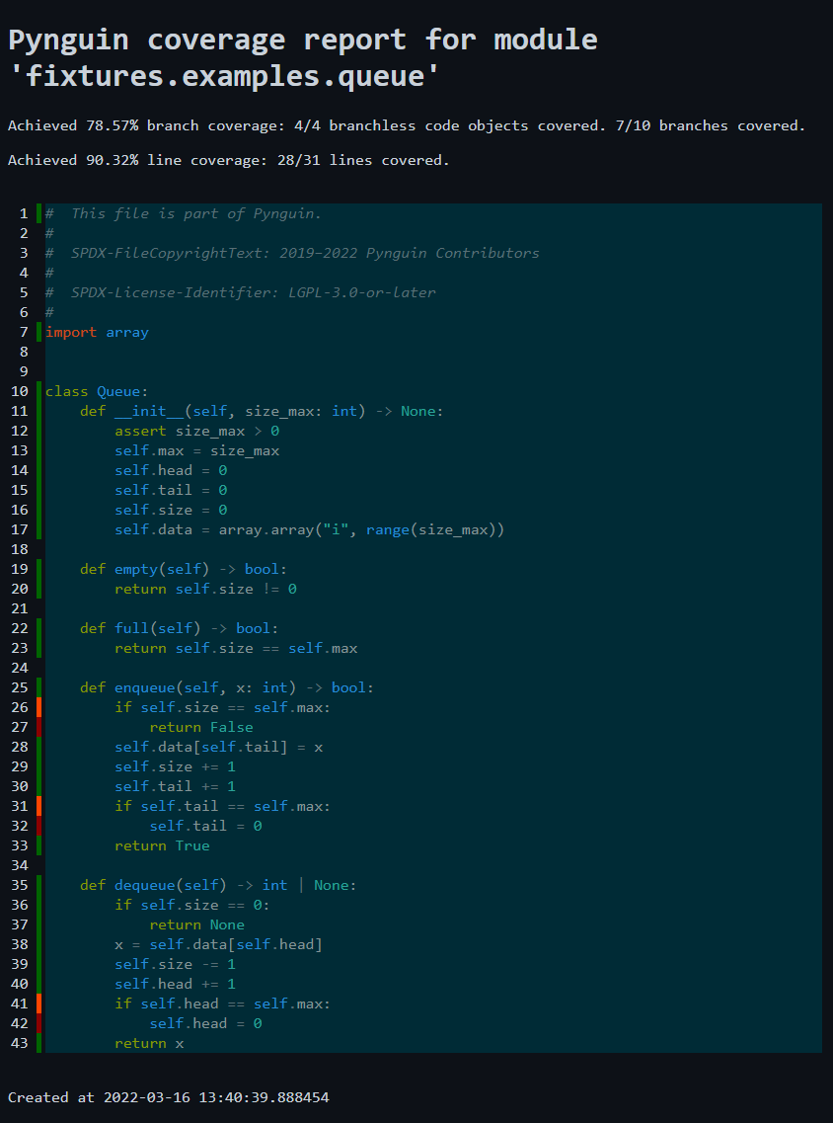833x1123 pixels.
Task: Click 'if self.head == self.max:' line
Action: [x=223, y=1003]
